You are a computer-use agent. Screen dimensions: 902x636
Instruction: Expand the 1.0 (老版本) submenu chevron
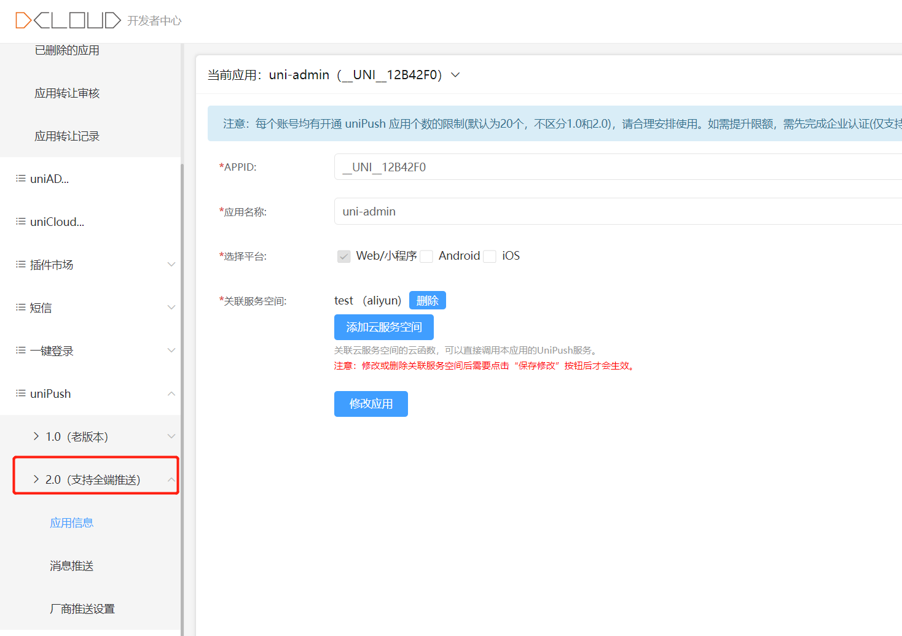coord(171,436)
